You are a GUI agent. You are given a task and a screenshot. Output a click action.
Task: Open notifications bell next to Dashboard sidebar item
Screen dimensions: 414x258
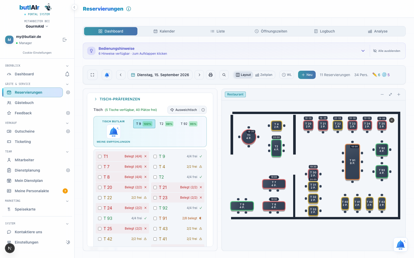tap(67, 74)
